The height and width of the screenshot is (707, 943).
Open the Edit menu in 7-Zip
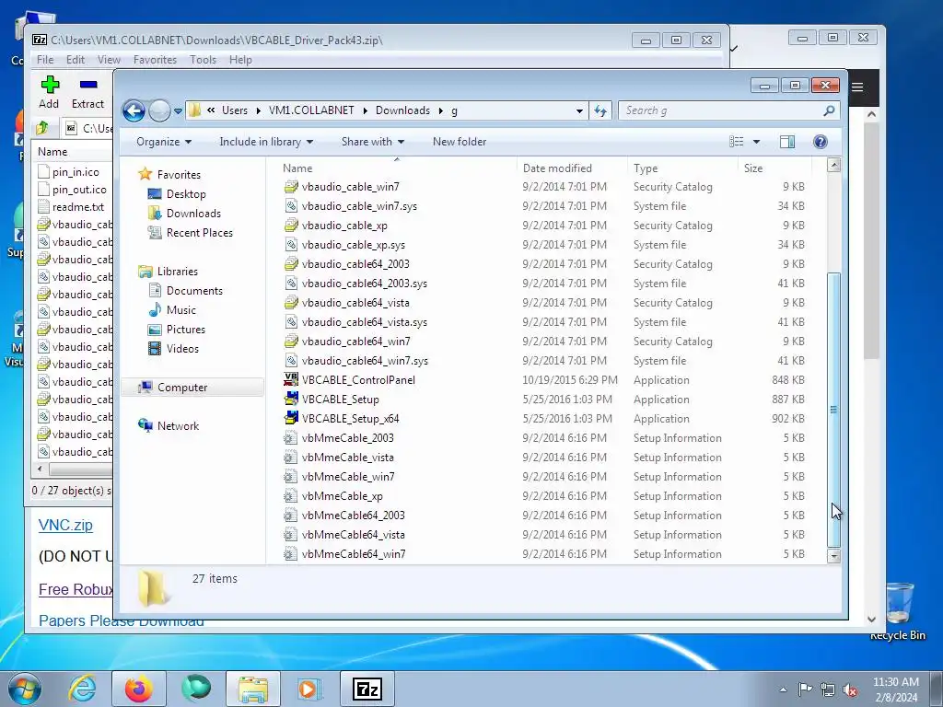[76, 60]
